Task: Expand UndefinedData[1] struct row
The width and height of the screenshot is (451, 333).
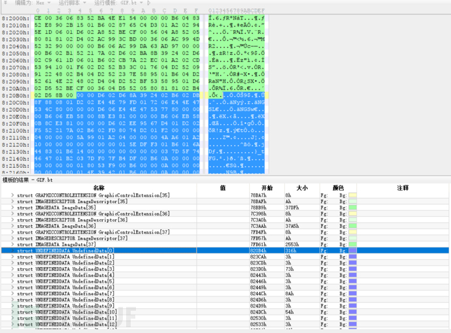Action: pyautogui.click(x=12, y=257)
